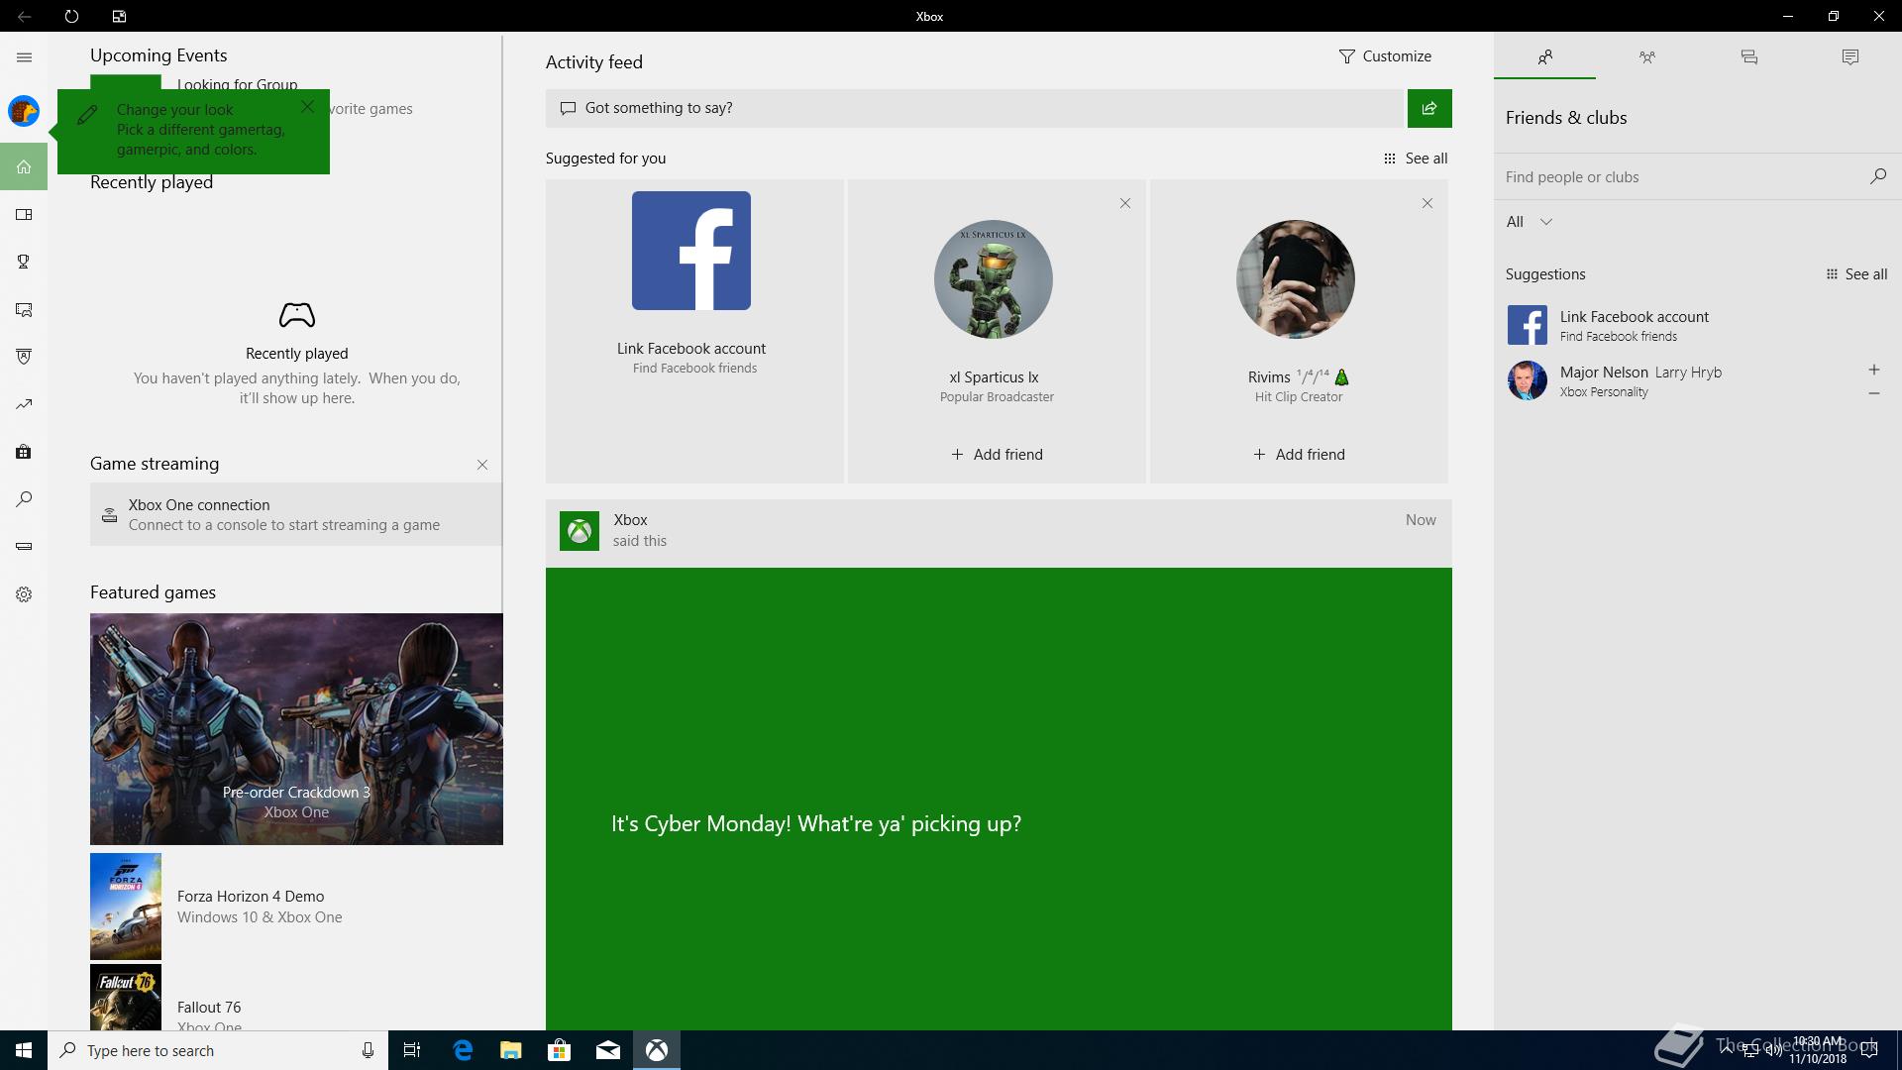The width and height of the screenshot is (1902, 1070).
Task: Switch to Parties tab in right panel
Action: point(1646,56)
